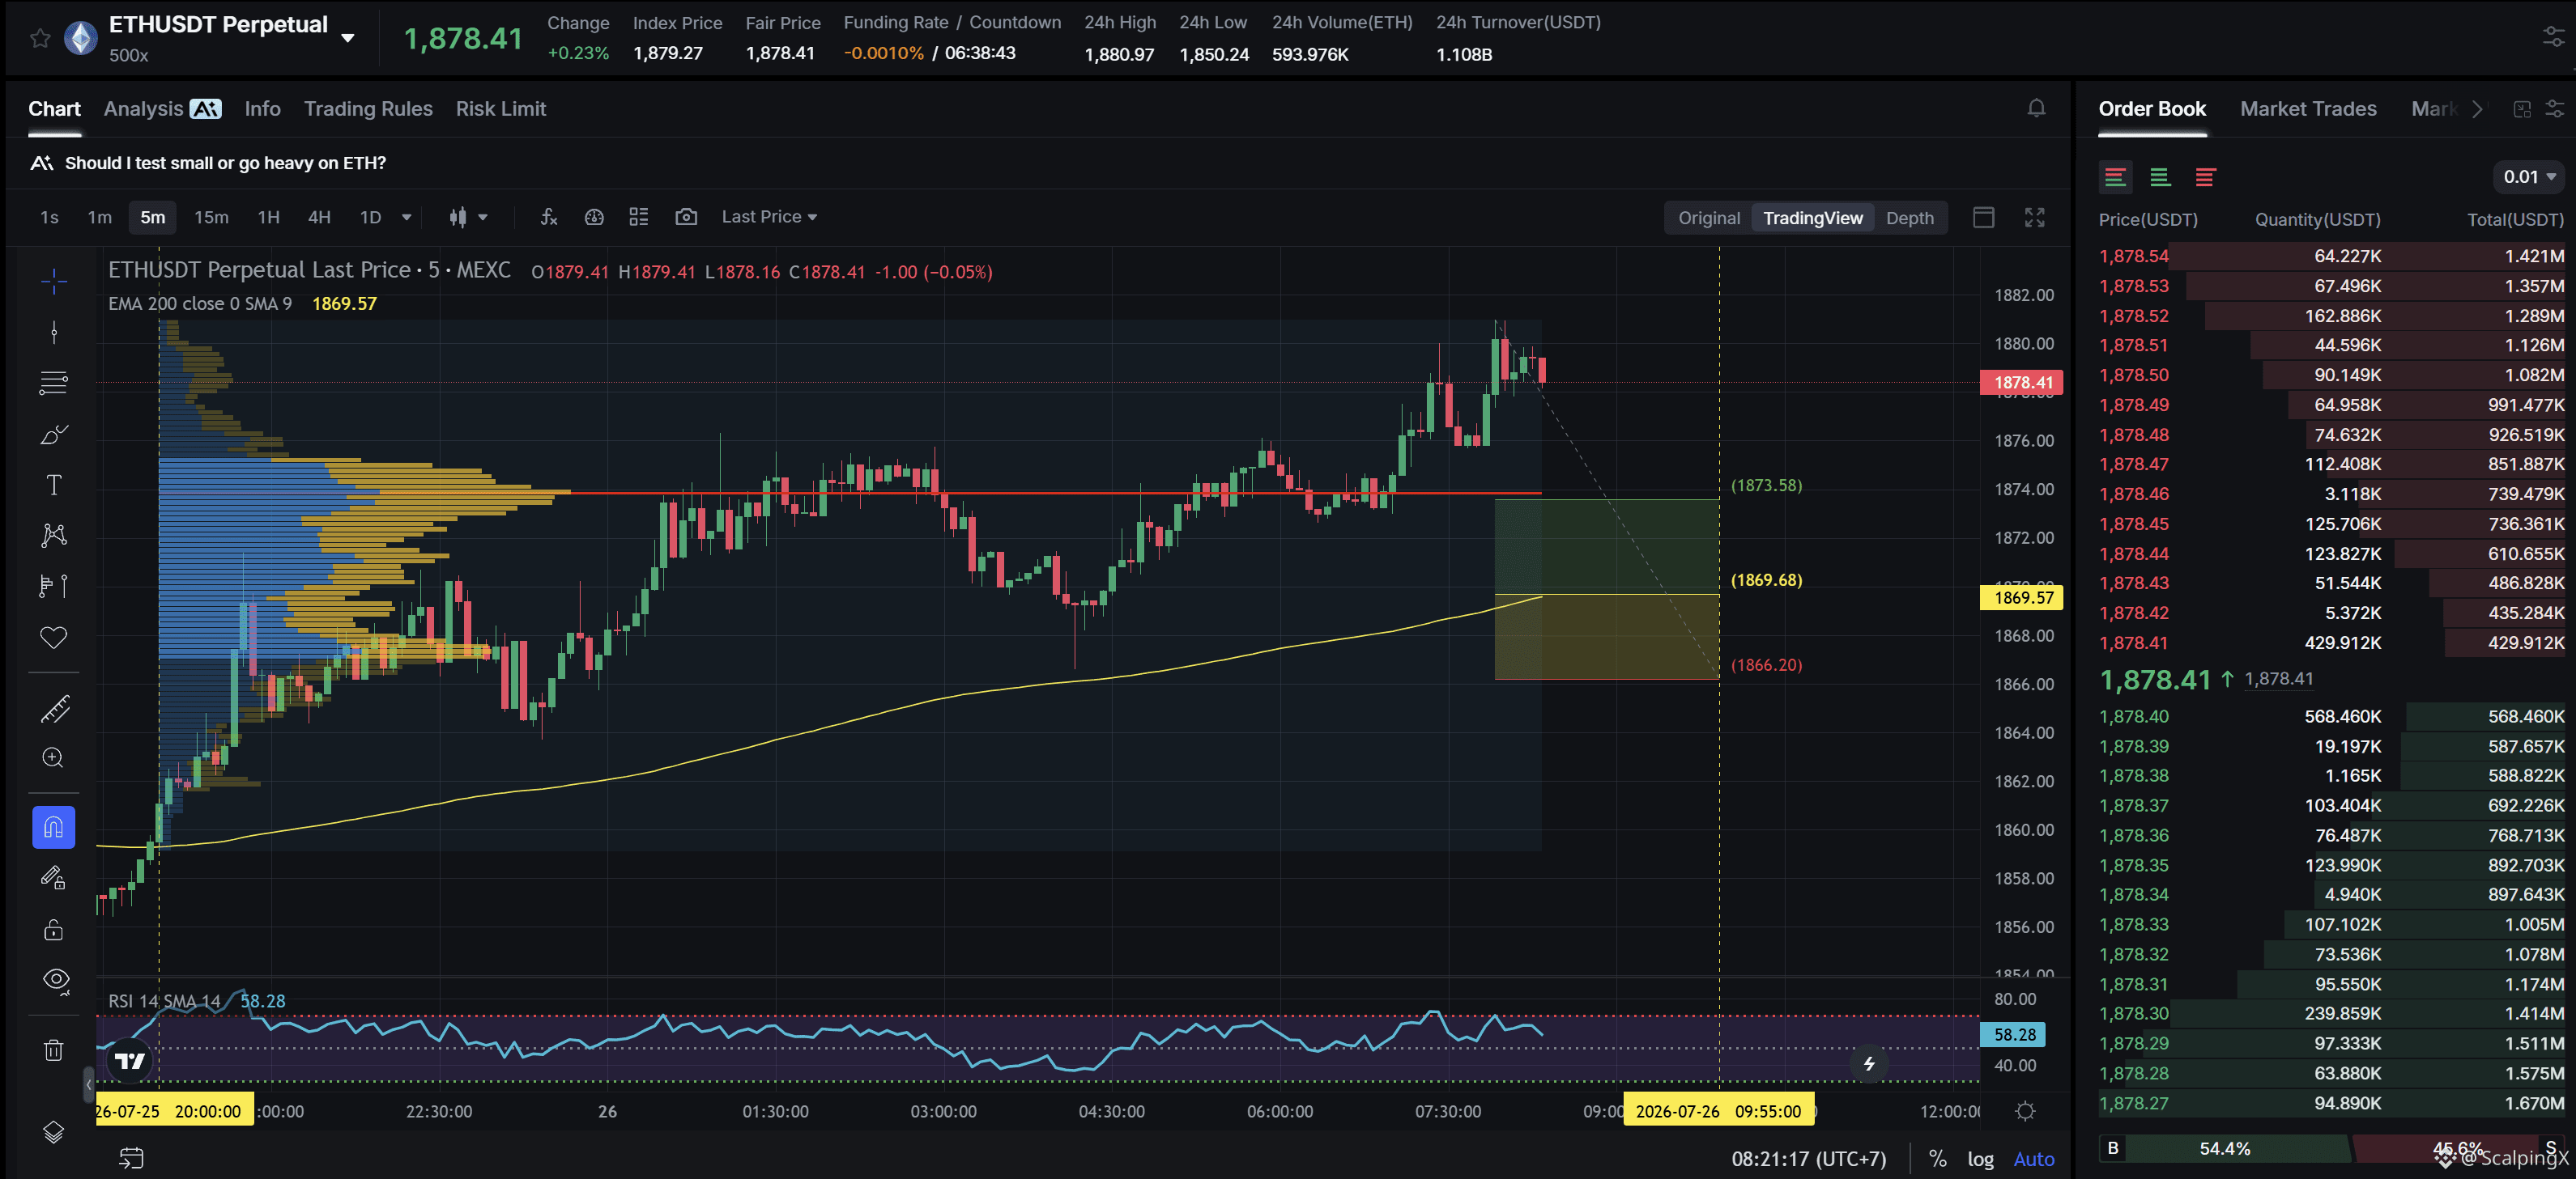The width and height of the screenshot is (2576, 1179).
Task: Show only bids in order book
Action: (x=2160, y=178)
